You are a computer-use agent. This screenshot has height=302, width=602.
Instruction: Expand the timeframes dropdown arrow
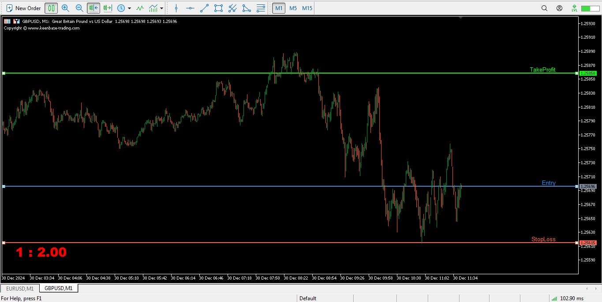click(x=129, y=8)
